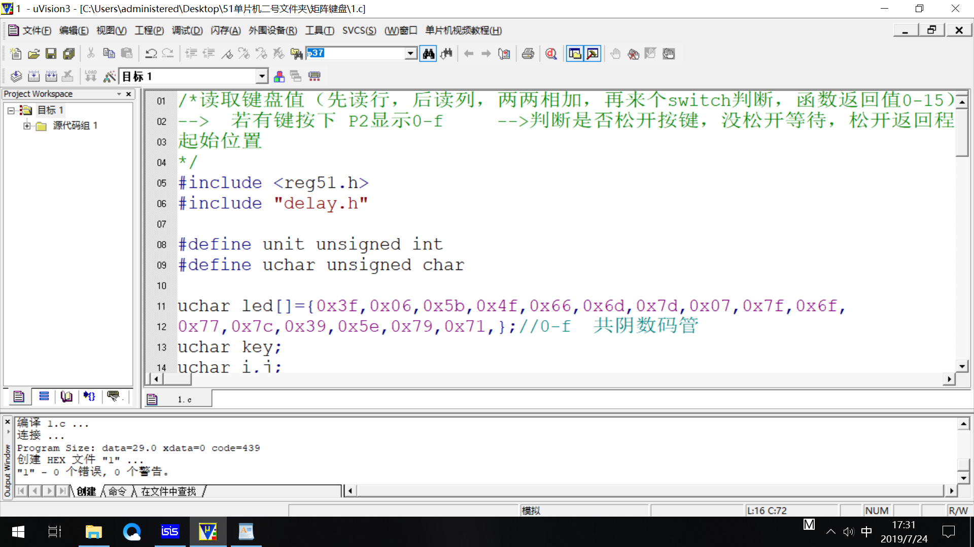This screenshot has height=547, width=974.
Task: Click the binoculars Find icon
Action: pos(429,53)
